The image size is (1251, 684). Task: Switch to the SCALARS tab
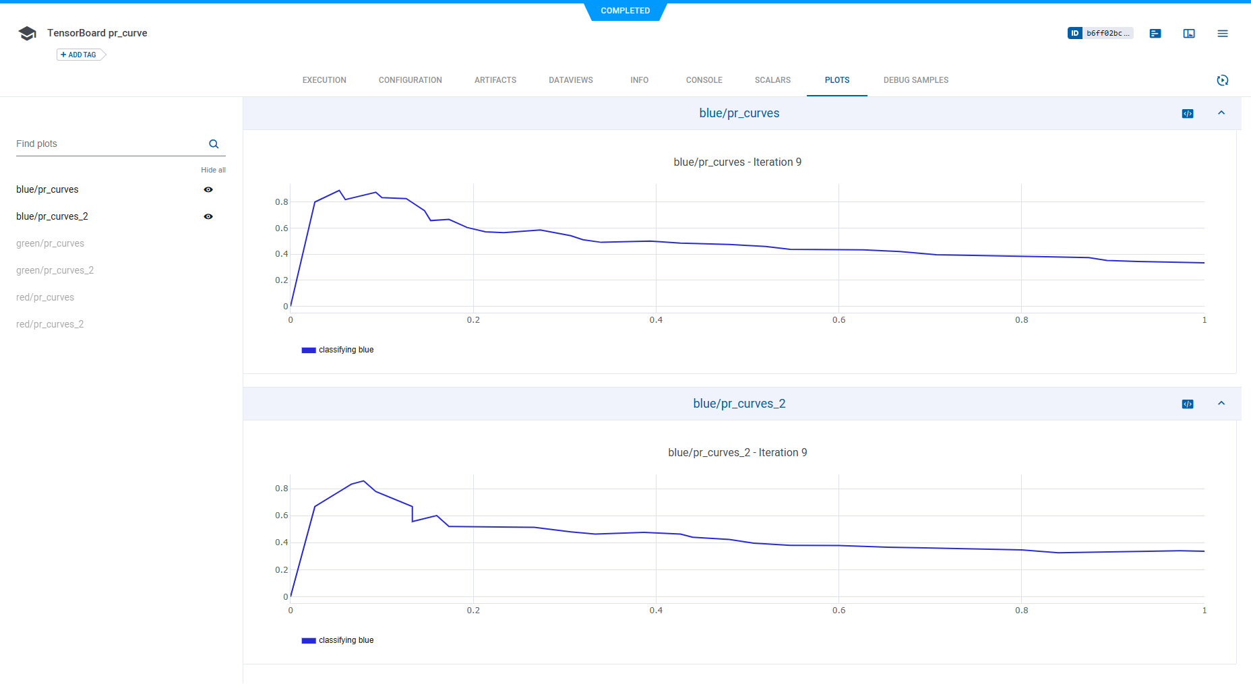coord(772,80)
